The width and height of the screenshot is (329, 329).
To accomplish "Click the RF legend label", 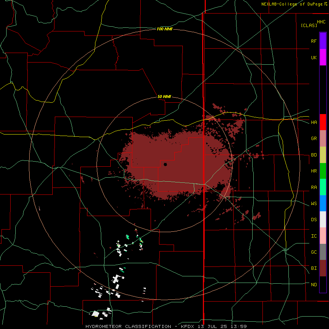I will (x=314, y=41).
